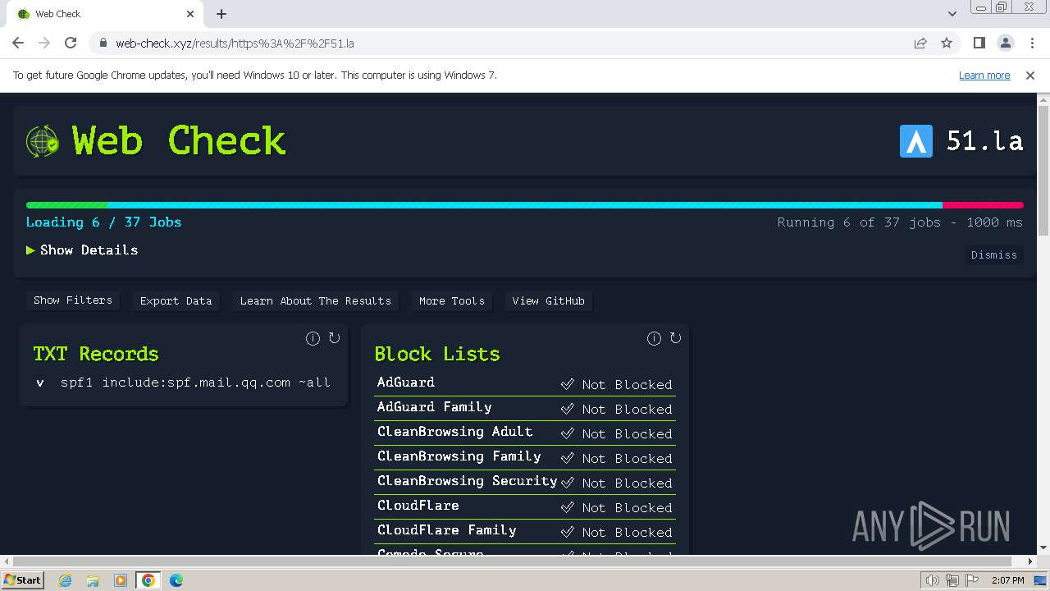Dismiss the loading progress panel
This screenshot has width=1050, height=591.
pos(994,255)
